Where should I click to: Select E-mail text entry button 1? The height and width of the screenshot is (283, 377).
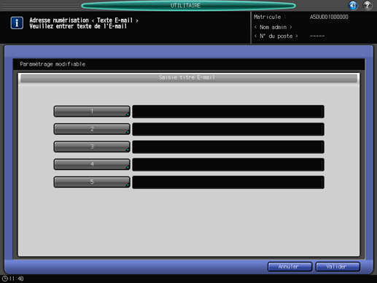(x=92, y=112)
